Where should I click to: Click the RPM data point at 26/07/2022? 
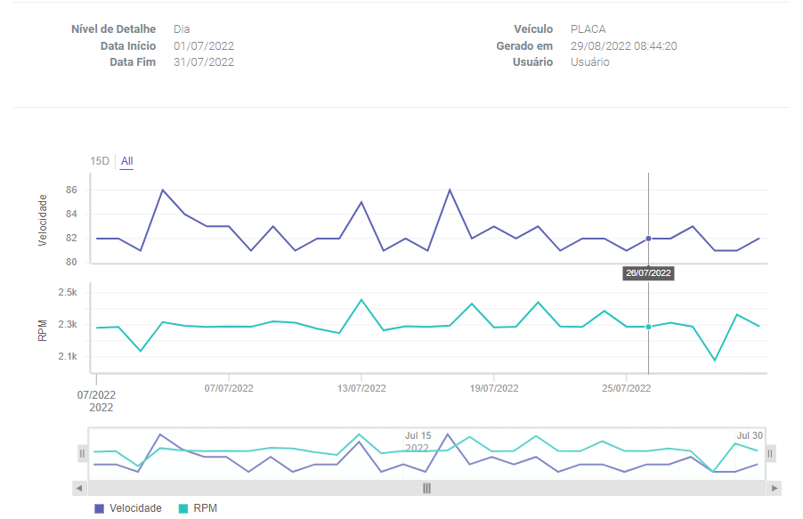click(648, 327)
